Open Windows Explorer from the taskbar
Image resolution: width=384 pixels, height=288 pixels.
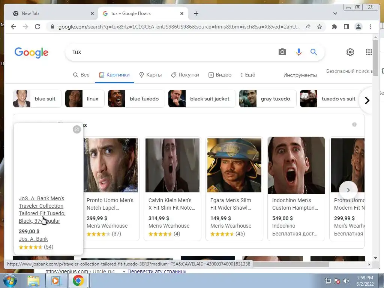coord(33,281)
